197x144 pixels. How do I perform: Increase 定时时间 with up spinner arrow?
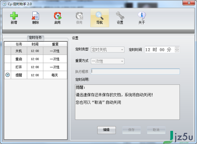(x=177, y=48)
